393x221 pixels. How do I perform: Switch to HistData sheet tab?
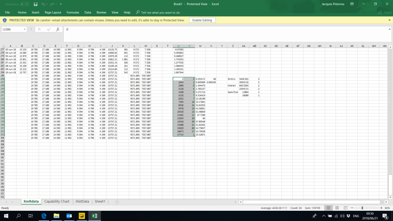pyautogui.click(x=82, y=202)
